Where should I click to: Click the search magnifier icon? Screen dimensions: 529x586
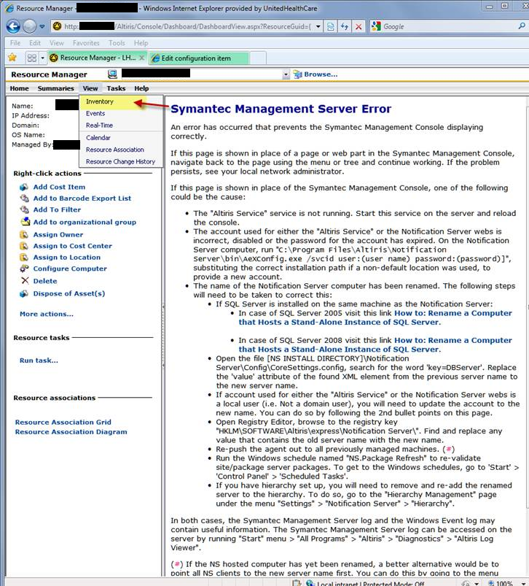(522, 26)
